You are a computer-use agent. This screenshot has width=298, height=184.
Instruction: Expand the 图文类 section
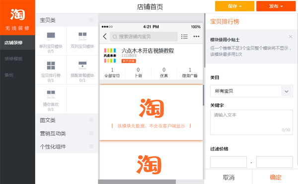[x=91, y=120]
